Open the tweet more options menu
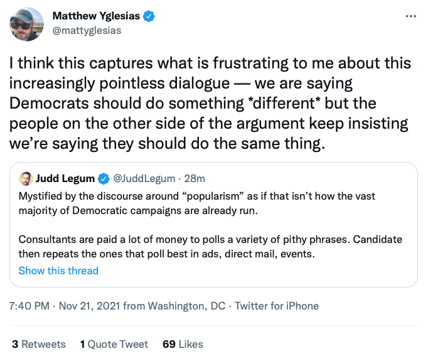This screenshot has width=428, height=361. tap(410, 17)
